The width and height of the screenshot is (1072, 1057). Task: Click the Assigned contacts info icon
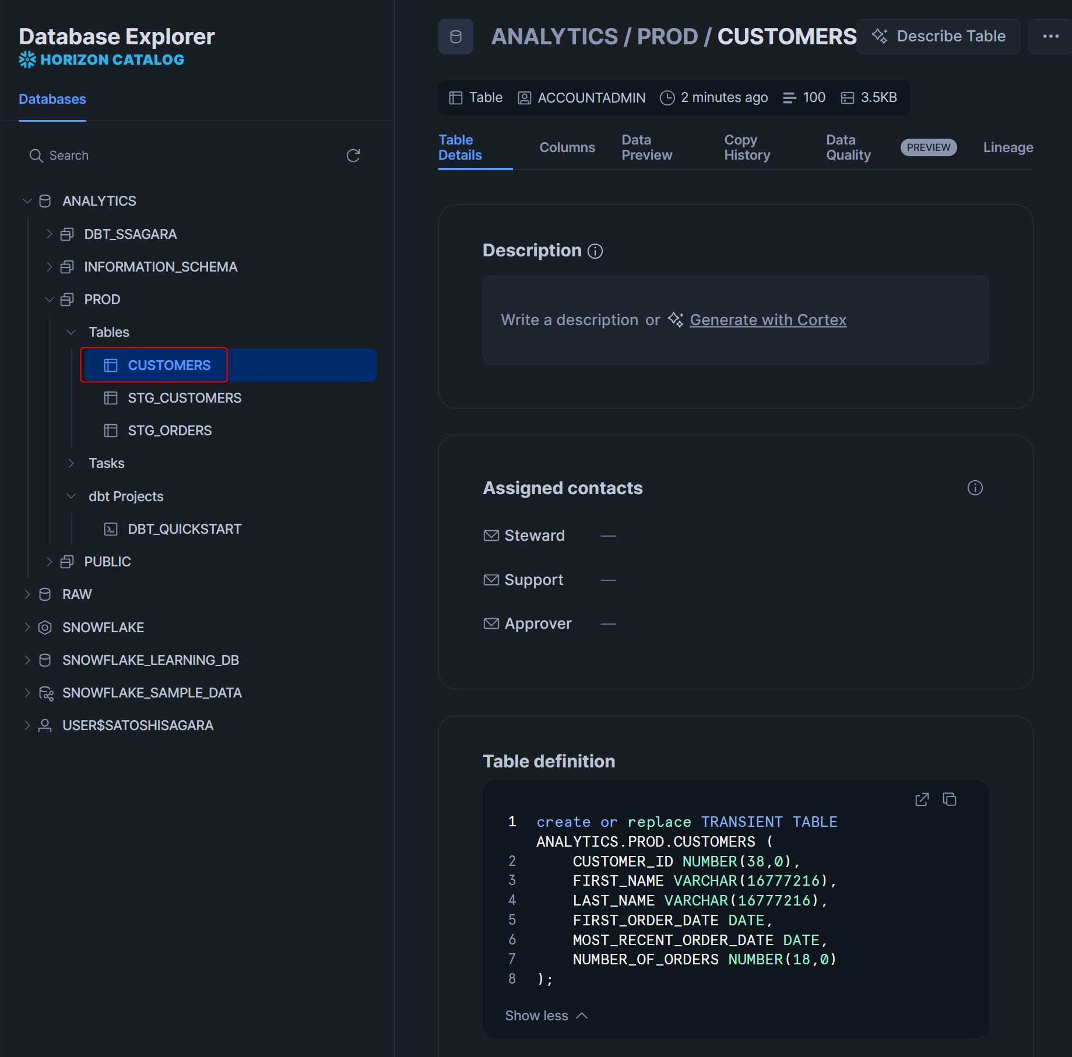pos(975,488)
